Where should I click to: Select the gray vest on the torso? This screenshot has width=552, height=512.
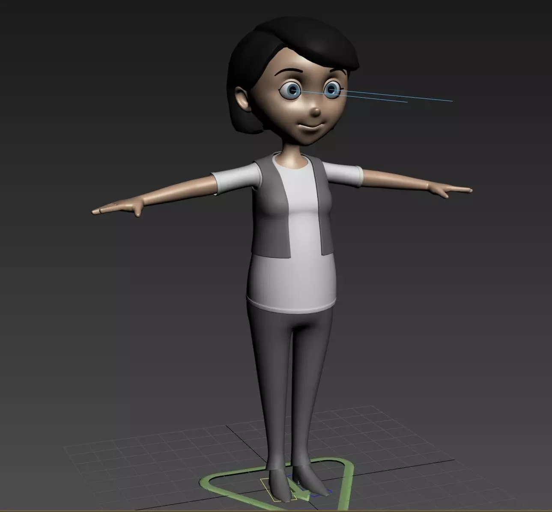[272, 210]
